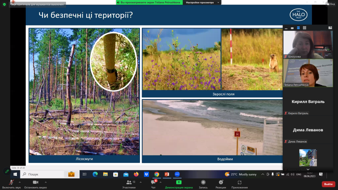Open the Настройки просмотра dropdown
Screen dimensions: 338x190
pyautogui.click(x=200, y=2)
